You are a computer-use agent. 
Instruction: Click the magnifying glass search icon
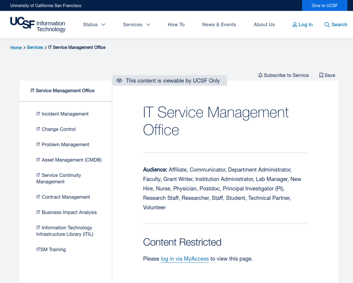pos(327,25)
